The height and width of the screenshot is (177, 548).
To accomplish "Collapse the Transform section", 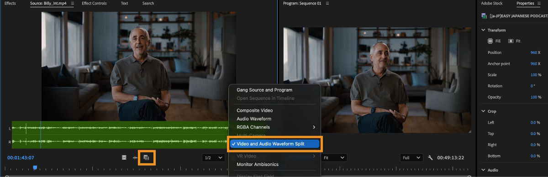I will [x=483, y=30].
